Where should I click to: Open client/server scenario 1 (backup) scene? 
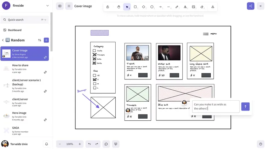pos(25,85)
